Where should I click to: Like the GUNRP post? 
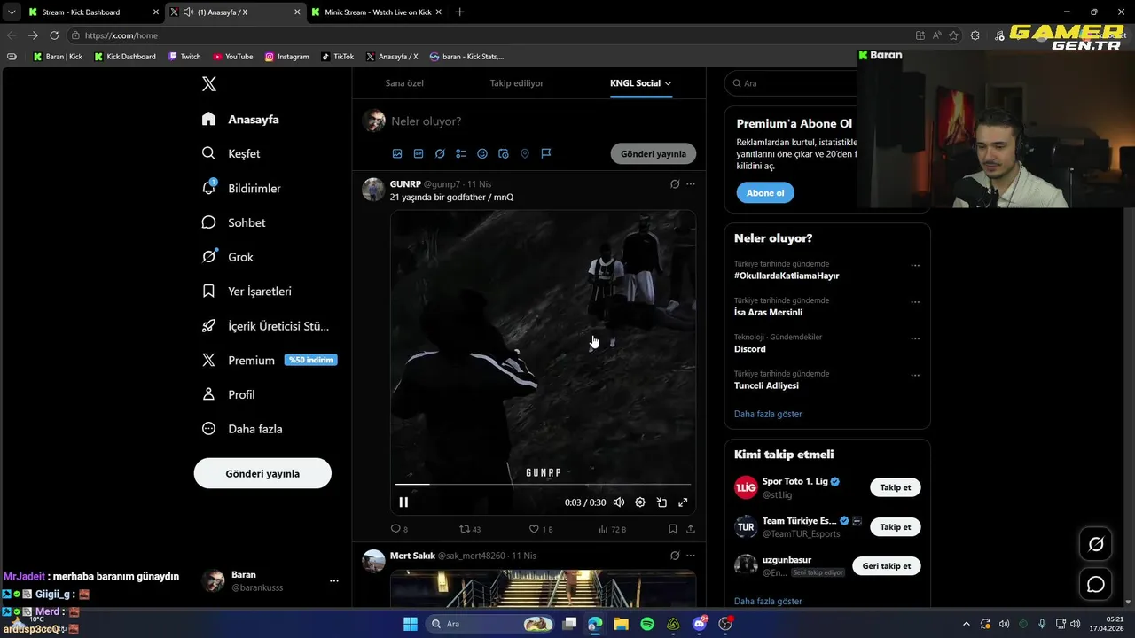coord(540,529)
